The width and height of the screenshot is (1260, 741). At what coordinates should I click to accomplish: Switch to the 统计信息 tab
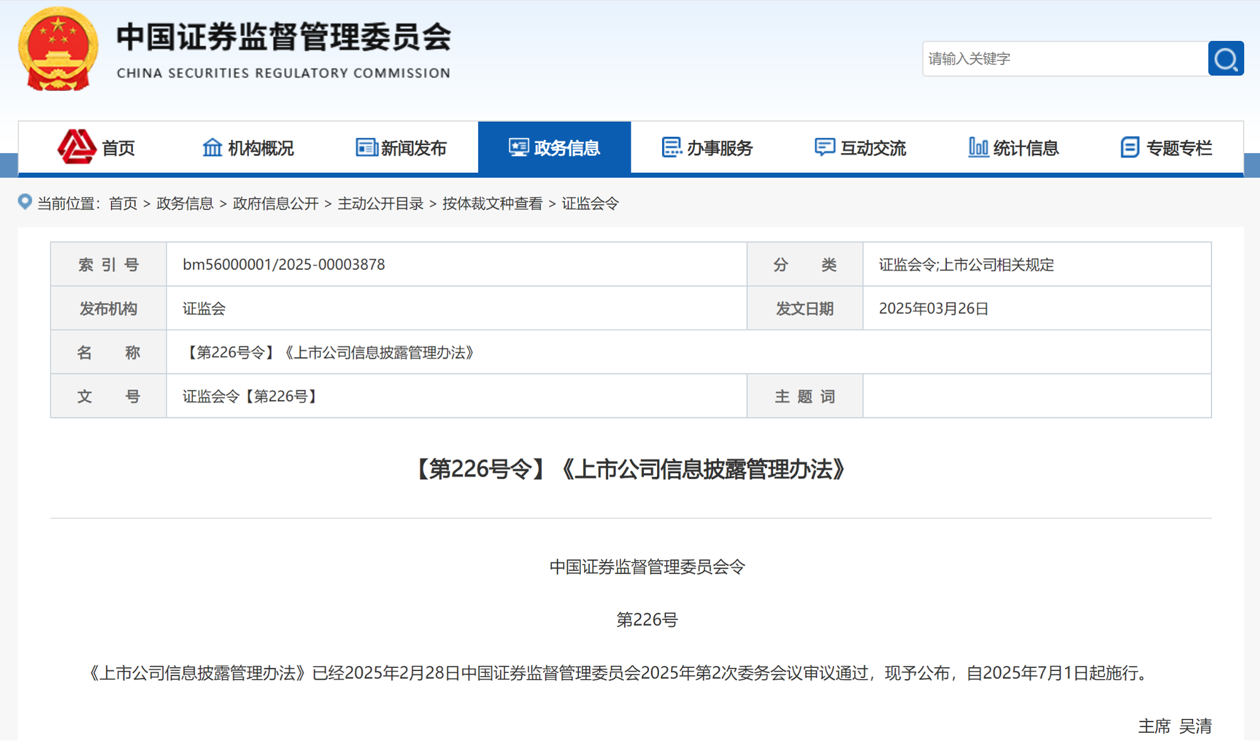1025,148
